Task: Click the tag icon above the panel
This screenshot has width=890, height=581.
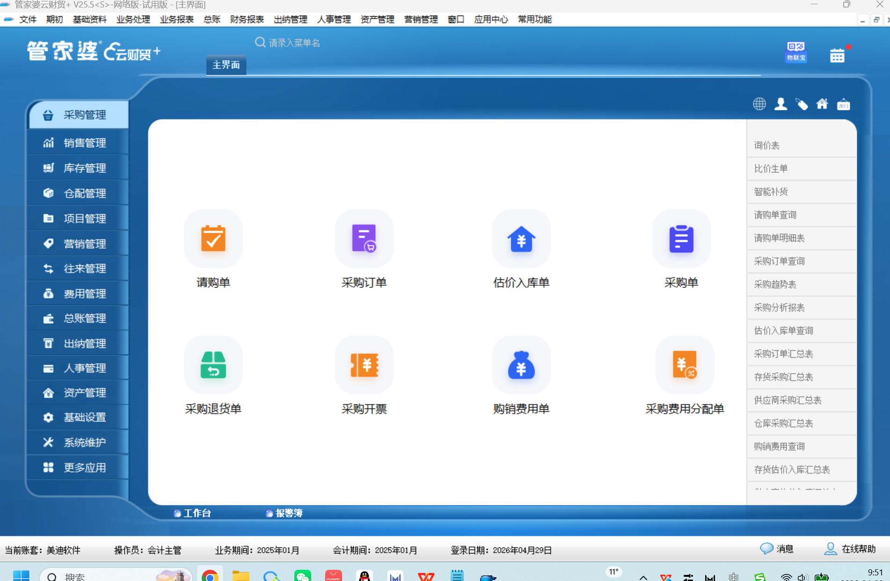Action: [x=802, y=104]
